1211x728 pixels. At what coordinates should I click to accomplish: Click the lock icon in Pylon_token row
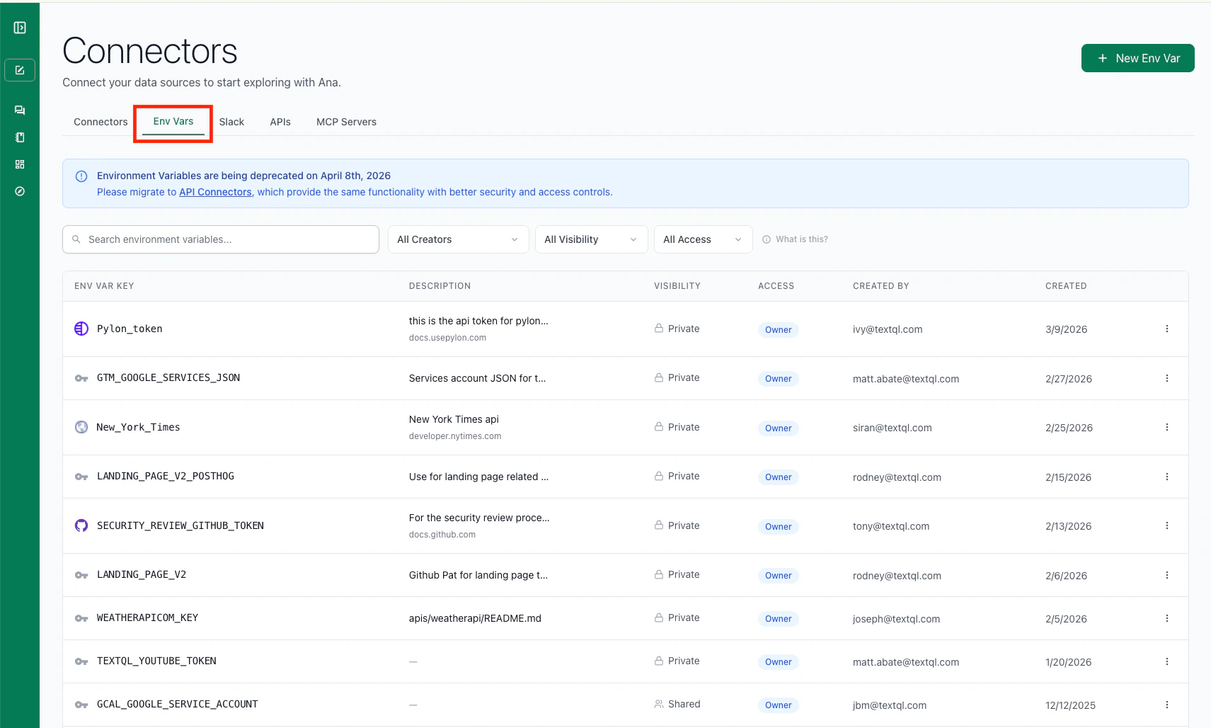(659, 329)
